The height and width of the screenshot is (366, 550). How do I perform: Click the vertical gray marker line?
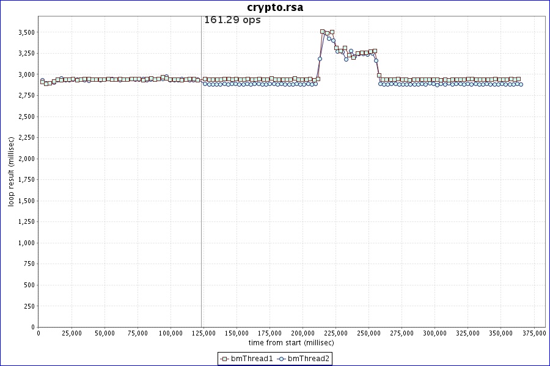[x=201, y=183]
